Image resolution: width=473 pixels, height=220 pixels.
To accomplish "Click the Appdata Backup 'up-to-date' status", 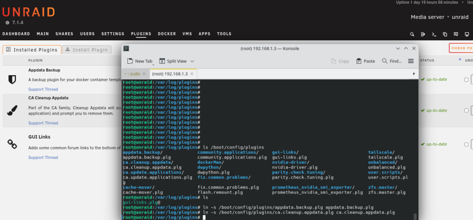I will [434, 79].
